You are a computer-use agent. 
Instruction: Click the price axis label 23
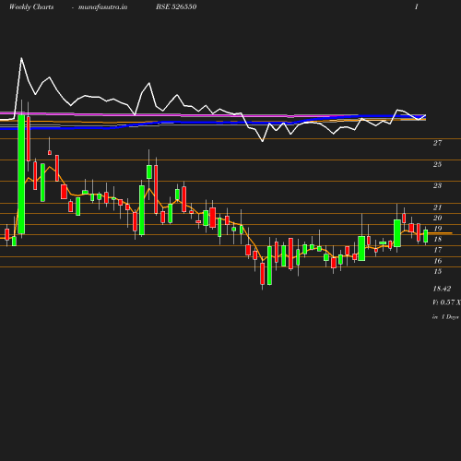pyautogui.click(x=437, y=185)
